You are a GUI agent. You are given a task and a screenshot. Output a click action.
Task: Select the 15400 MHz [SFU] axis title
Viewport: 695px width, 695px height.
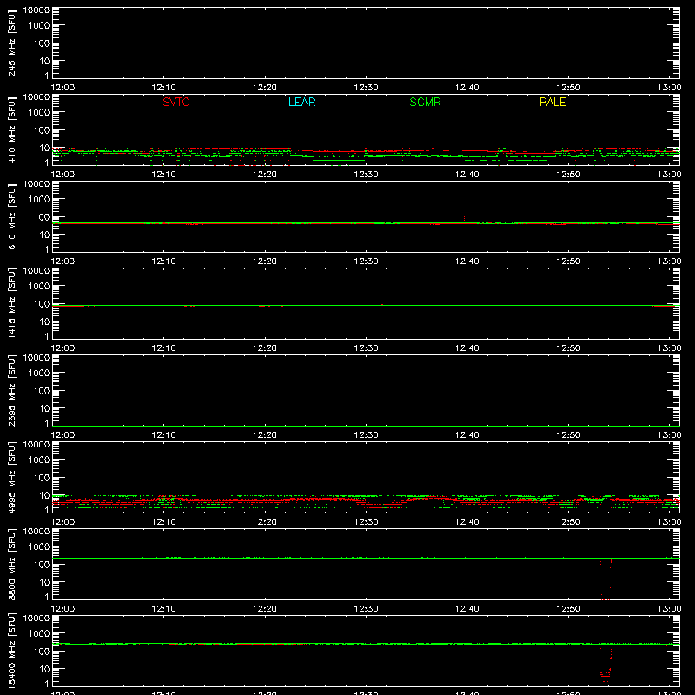click(x=11, y=651)
